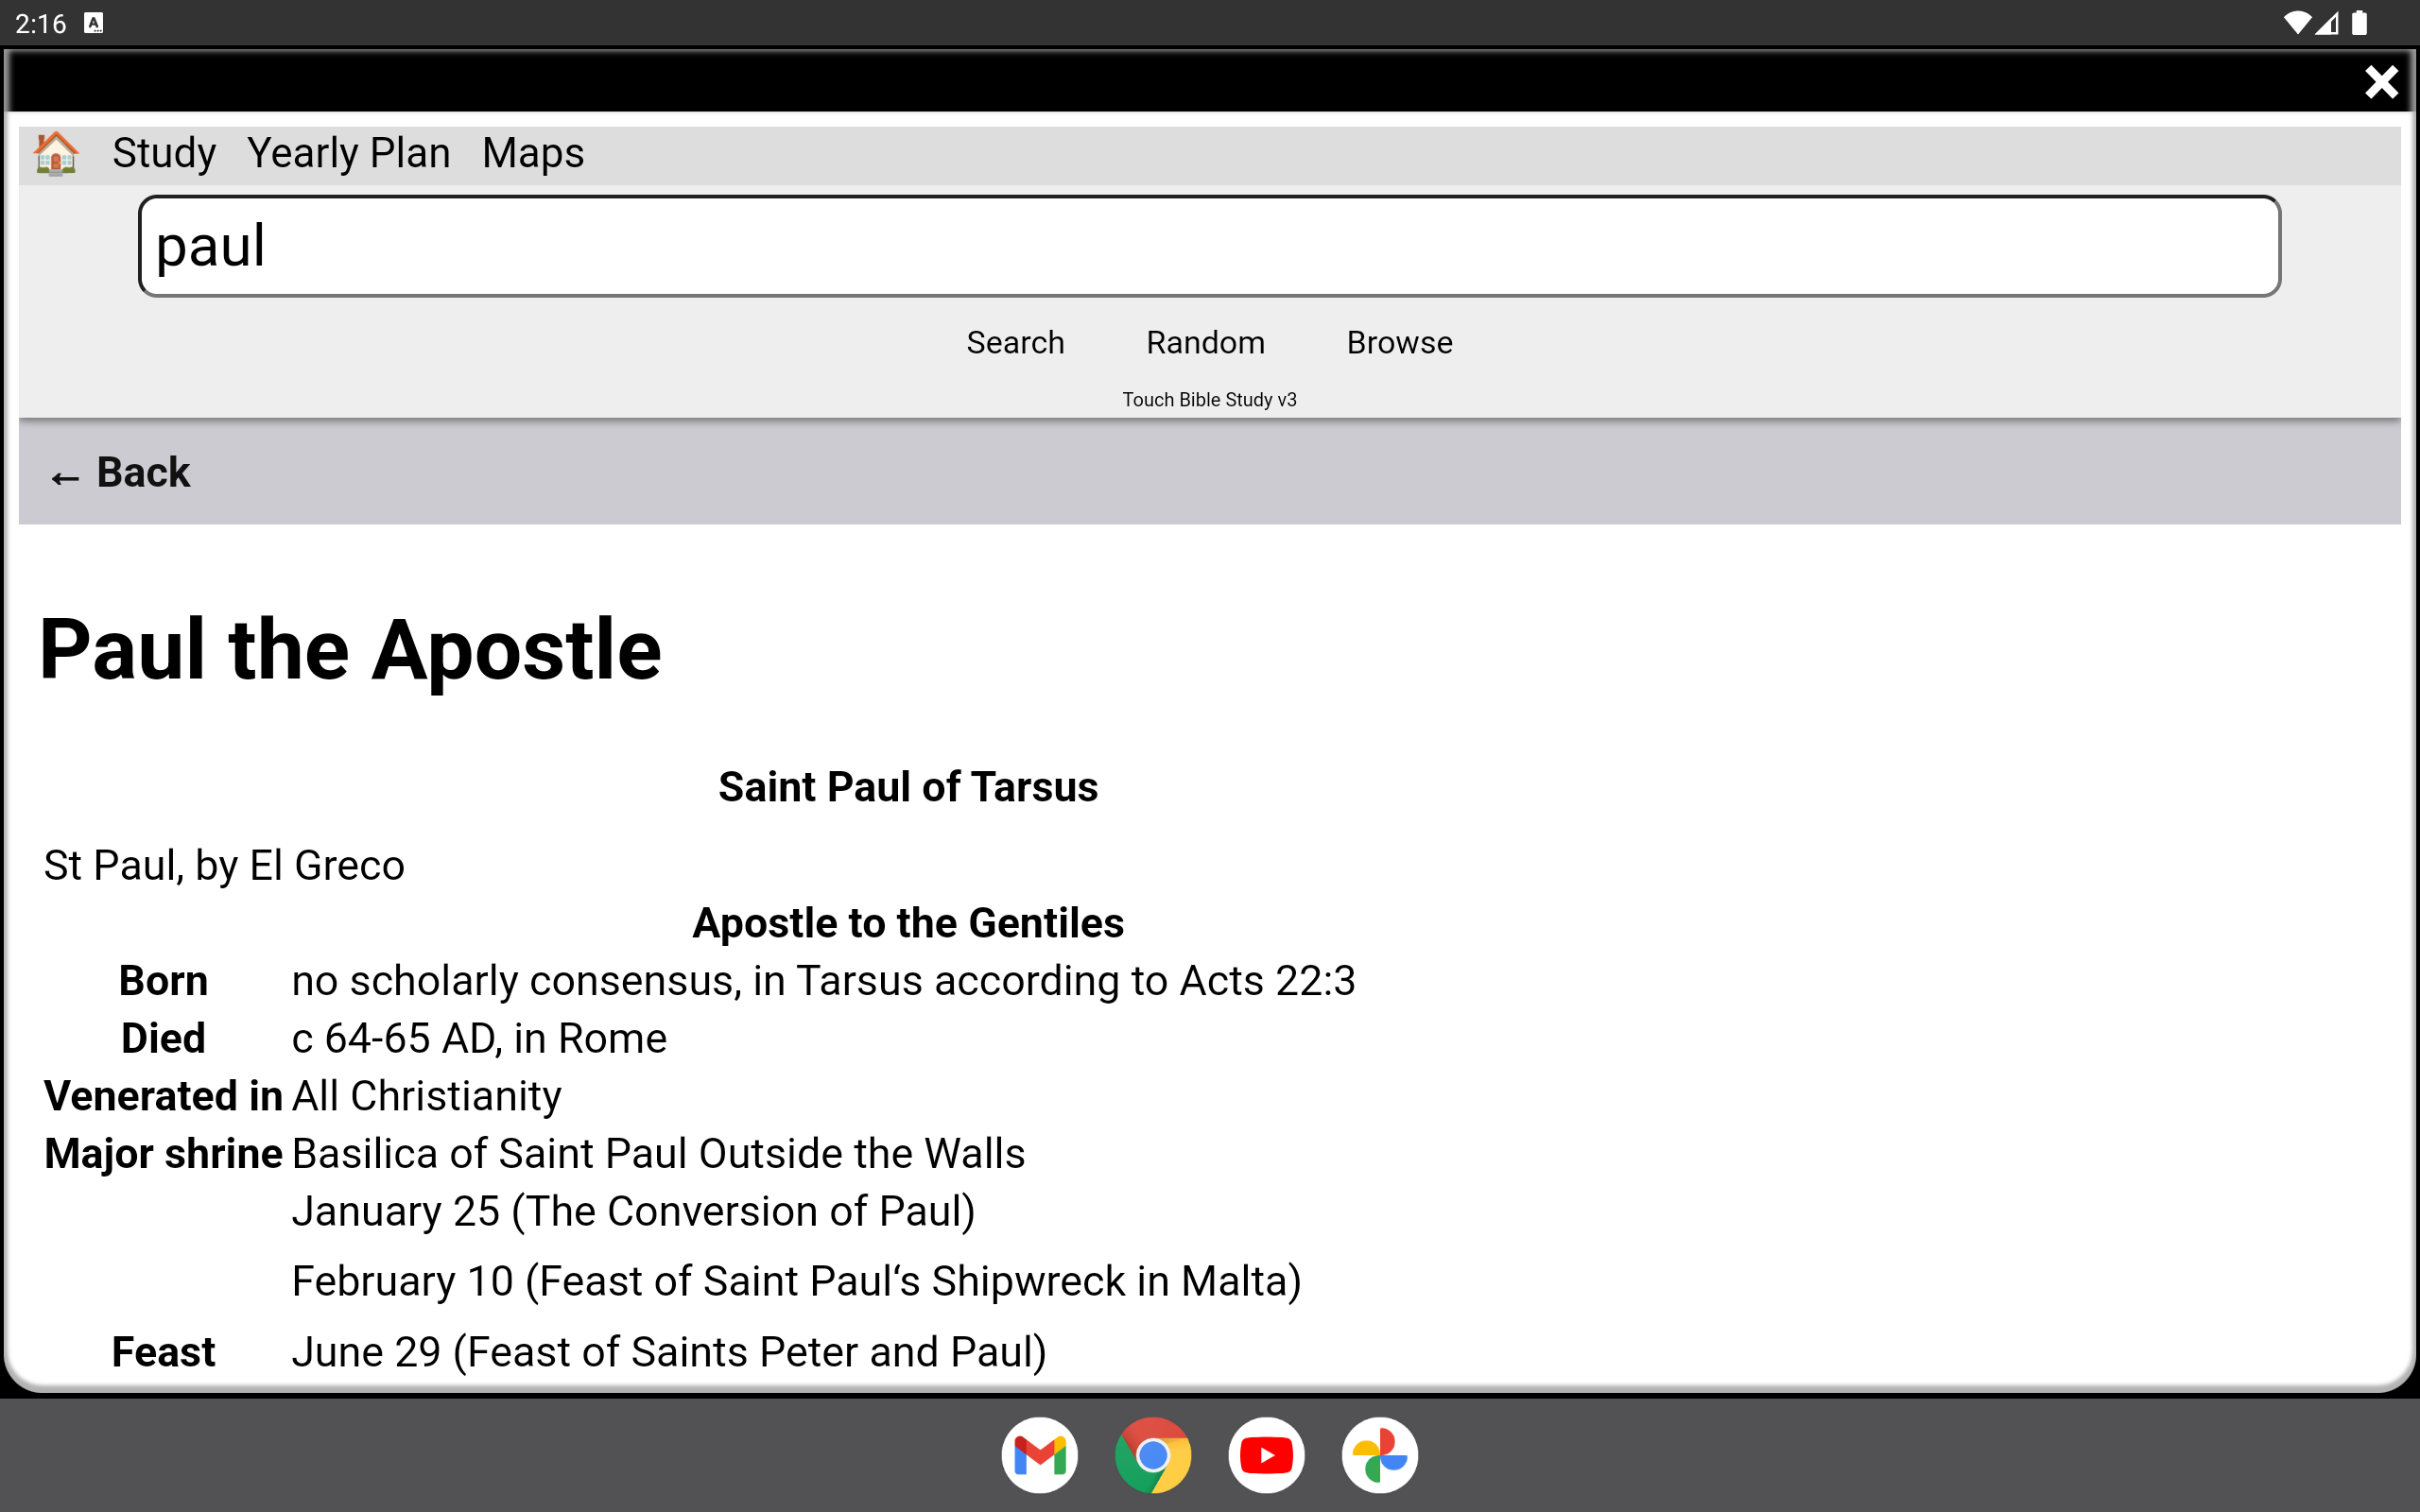Close the Bible Study overlay window
2420x1512 pixels.
2382,82
